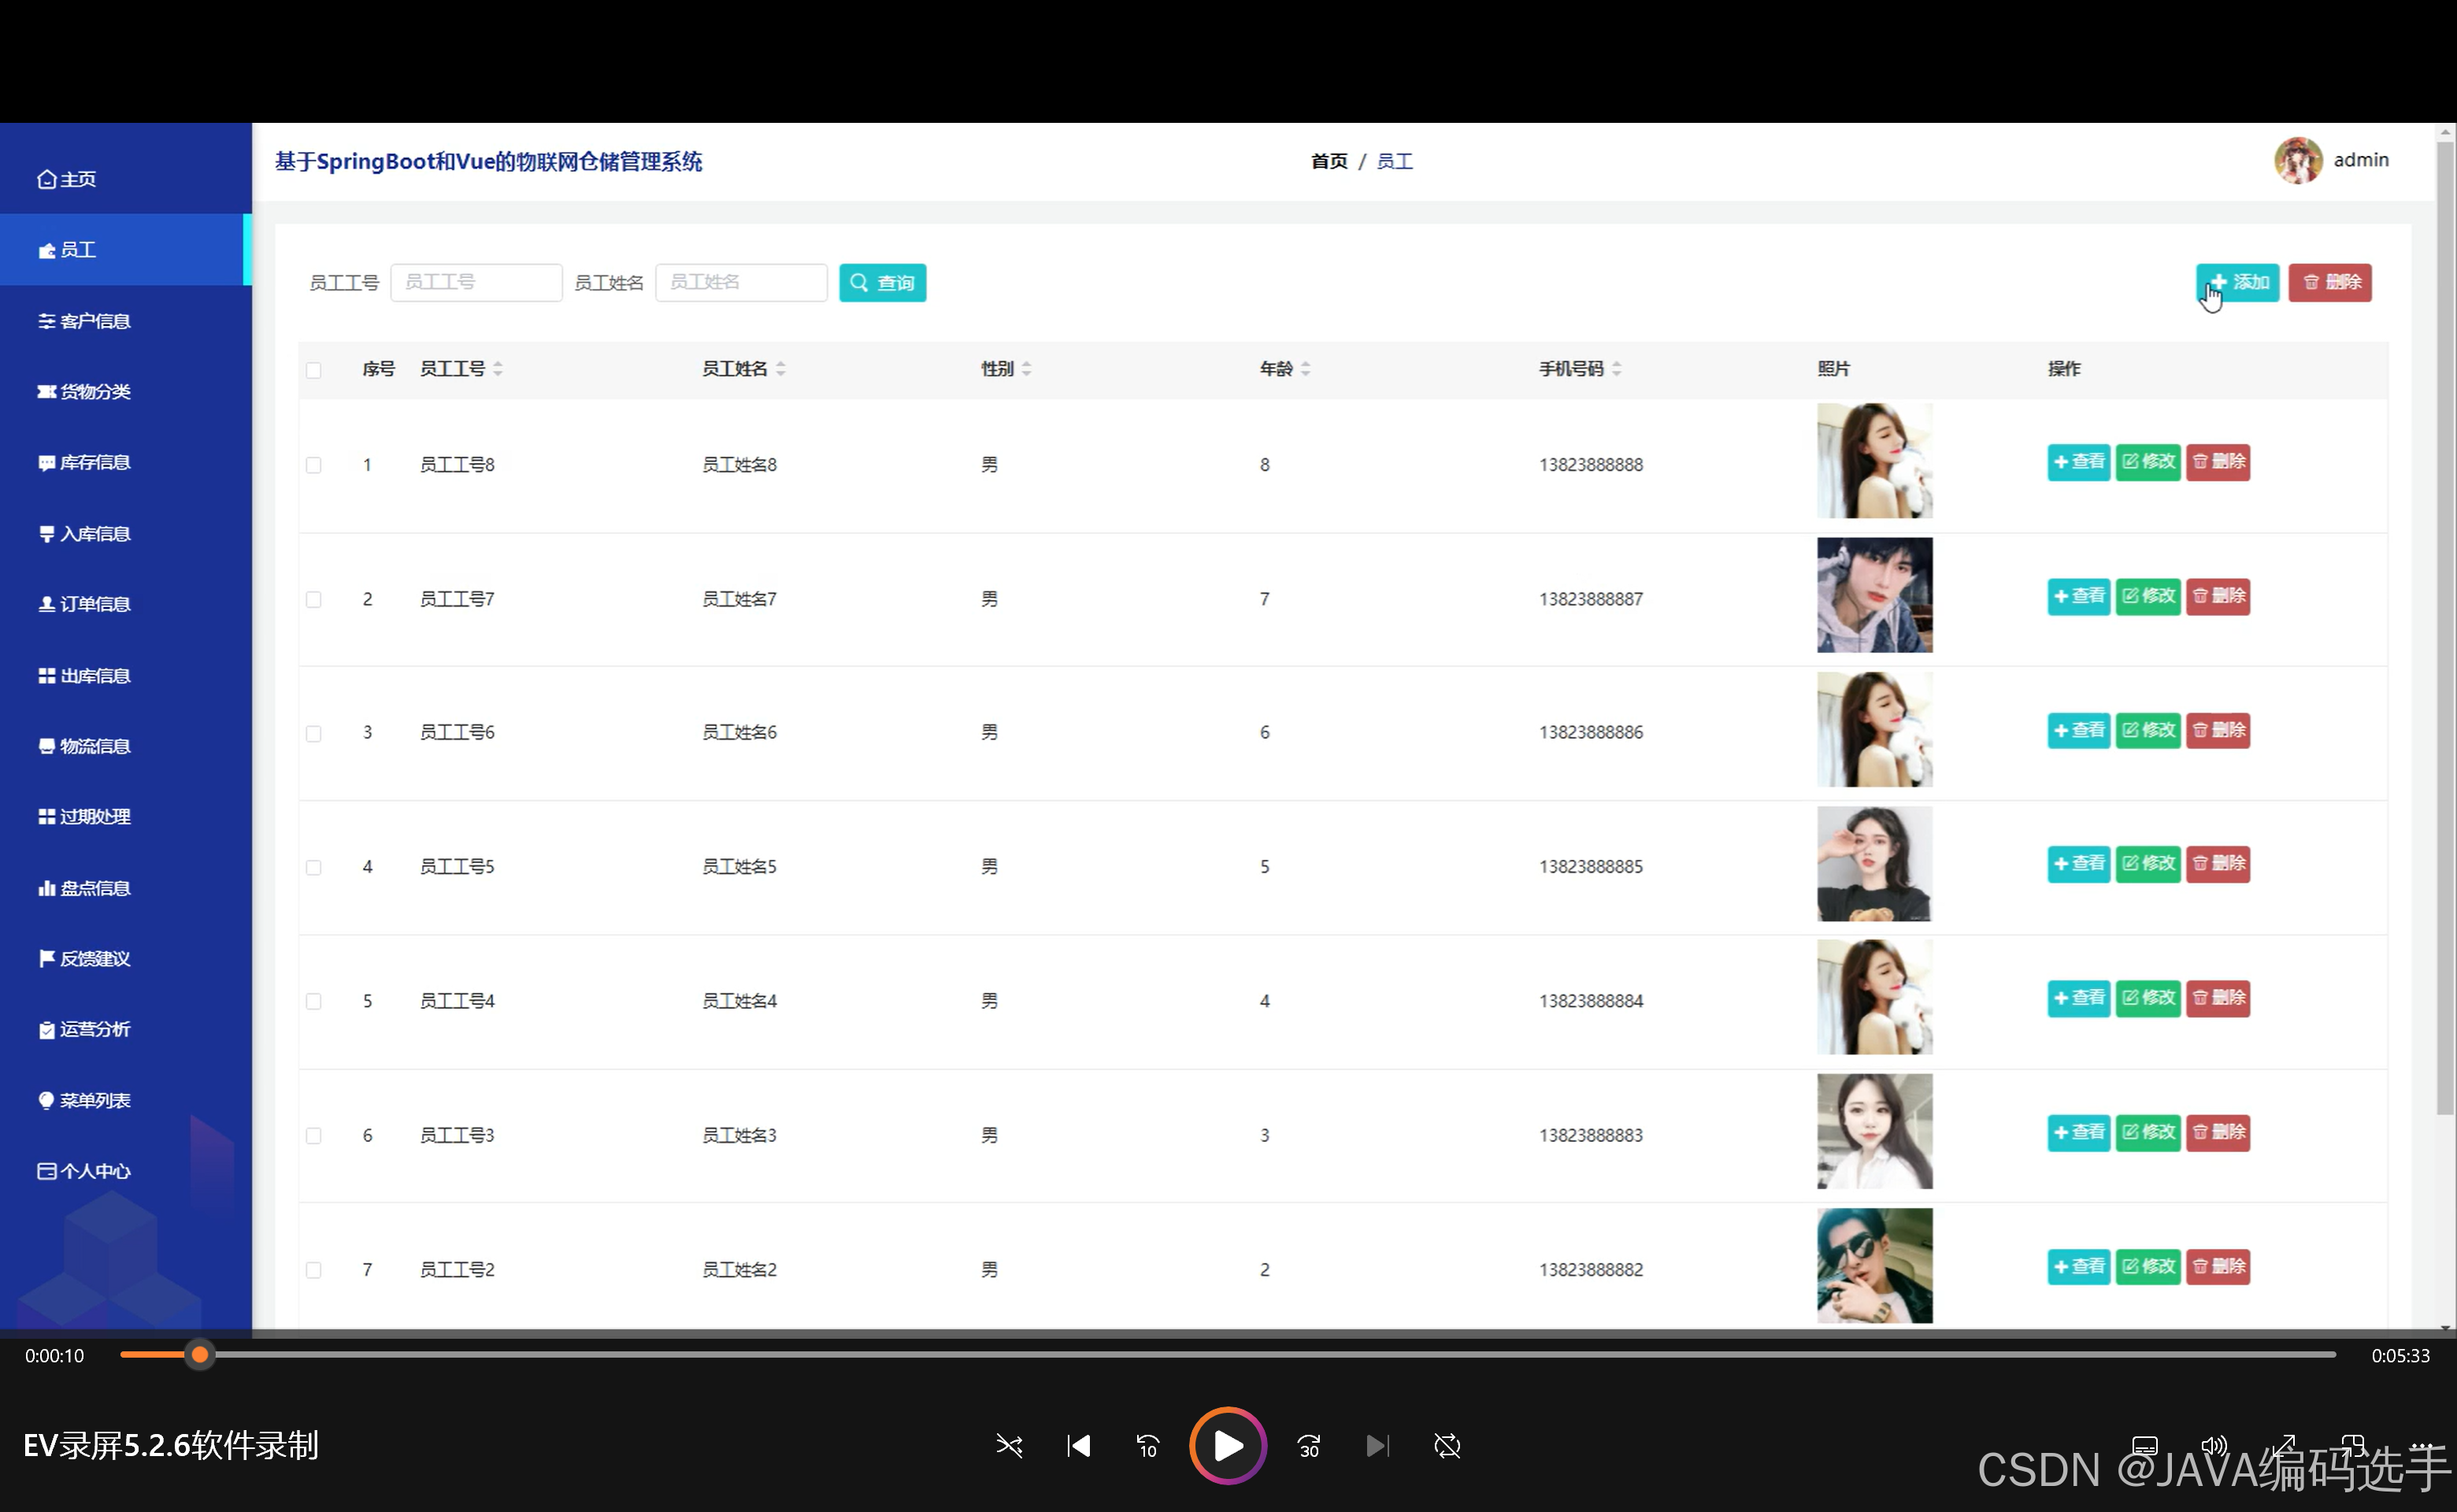This screenshot has height=1512, width=2457.
Task: Open photo thumbnail of 员工姓名5
Action: point(1874,864)
